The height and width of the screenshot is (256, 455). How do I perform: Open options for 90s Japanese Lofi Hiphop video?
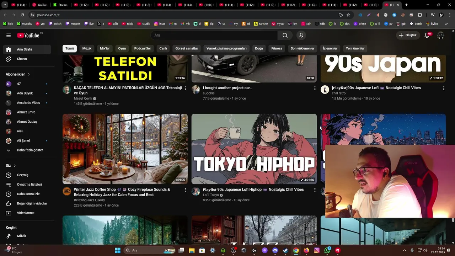(315, 190)
